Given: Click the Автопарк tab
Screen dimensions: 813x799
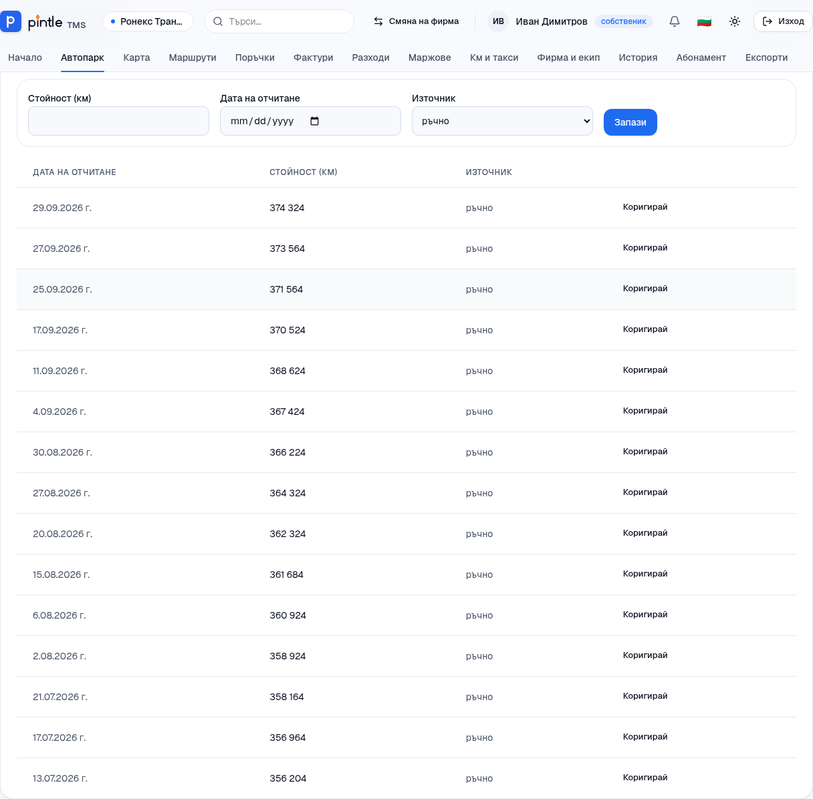Looking at the screenshot, I should pos(82,57).
